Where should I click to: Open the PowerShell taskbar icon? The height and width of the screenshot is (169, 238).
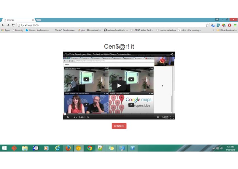(133, 148)
